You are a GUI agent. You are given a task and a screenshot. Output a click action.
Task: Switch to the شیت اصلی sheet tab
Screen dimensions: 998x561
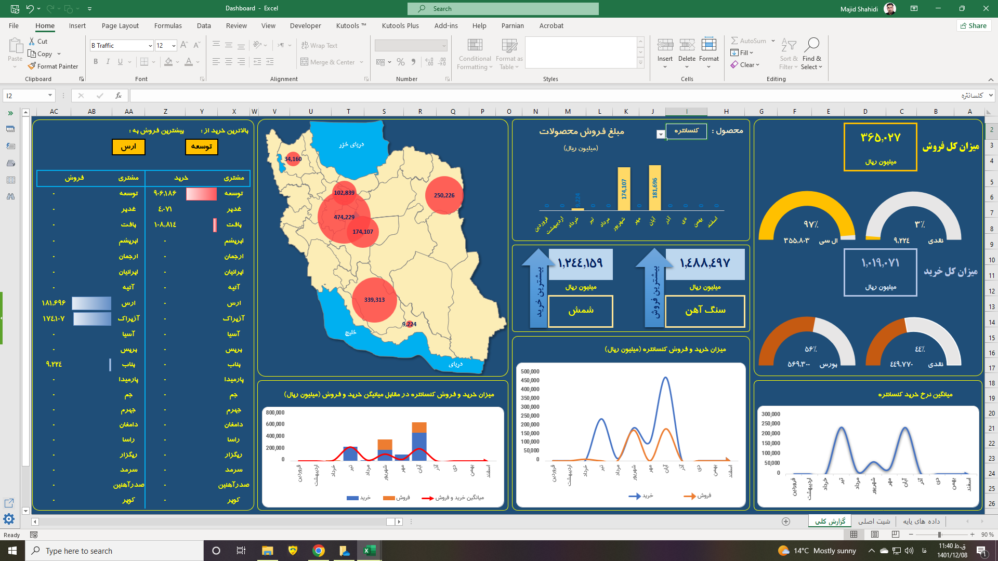coord(874,521)
